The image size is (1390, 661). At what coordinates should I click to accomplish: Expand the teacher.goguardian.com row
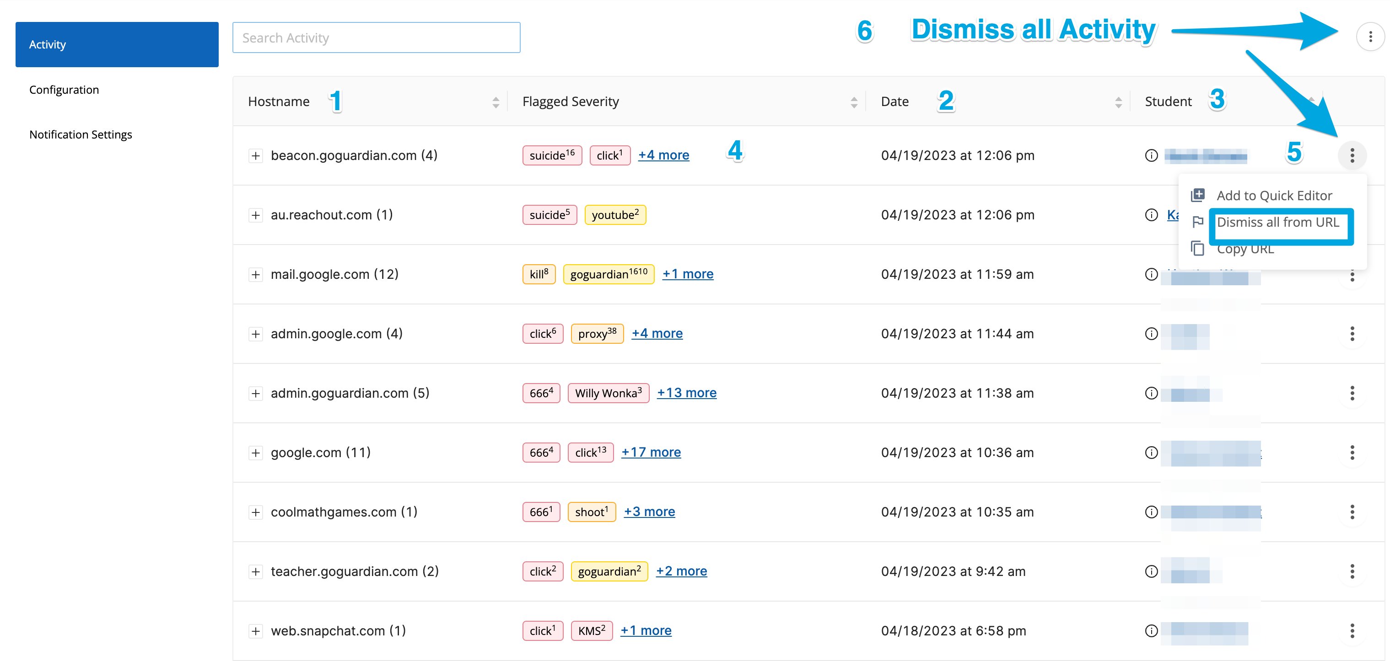[x=255, y=571]
